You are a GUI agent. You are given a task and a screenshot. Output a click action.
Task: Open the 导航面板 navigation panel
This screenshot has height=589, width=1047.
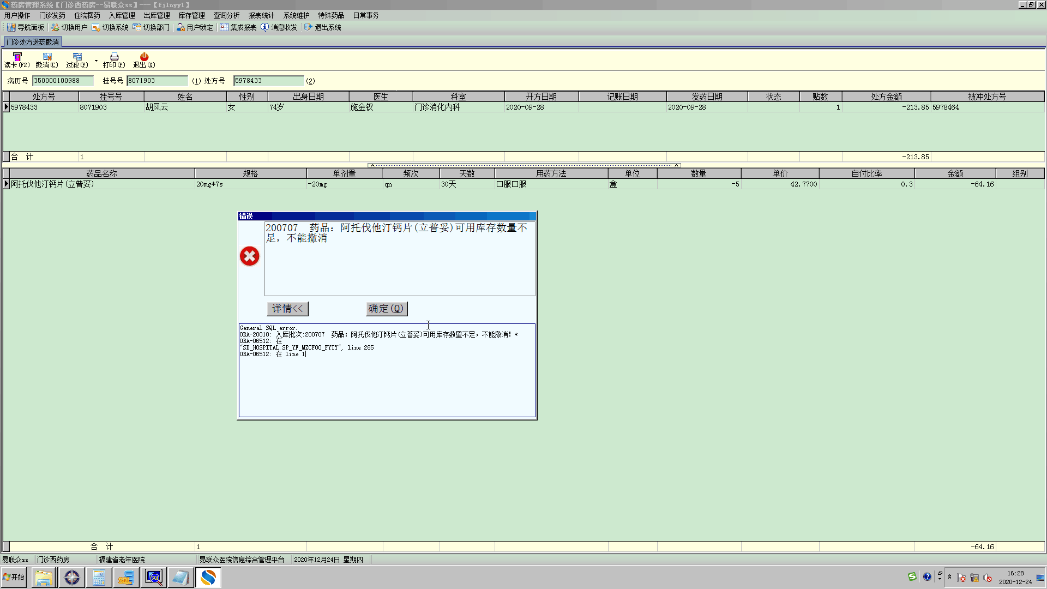(x=26, y=27)
